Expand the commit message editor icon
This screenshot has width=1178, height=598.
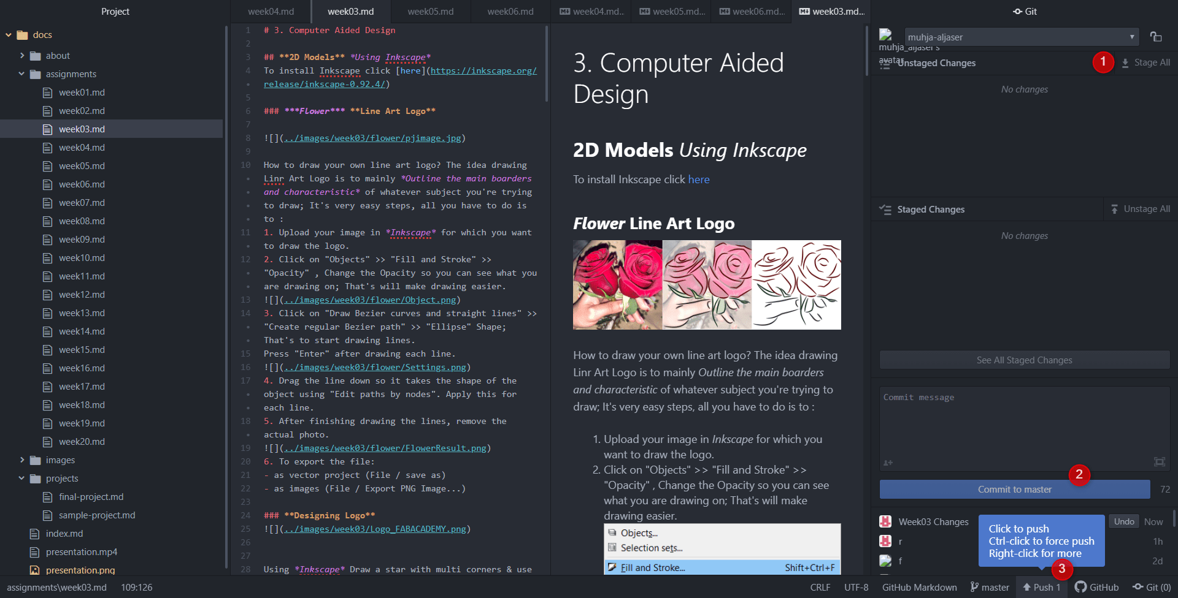1159,461
